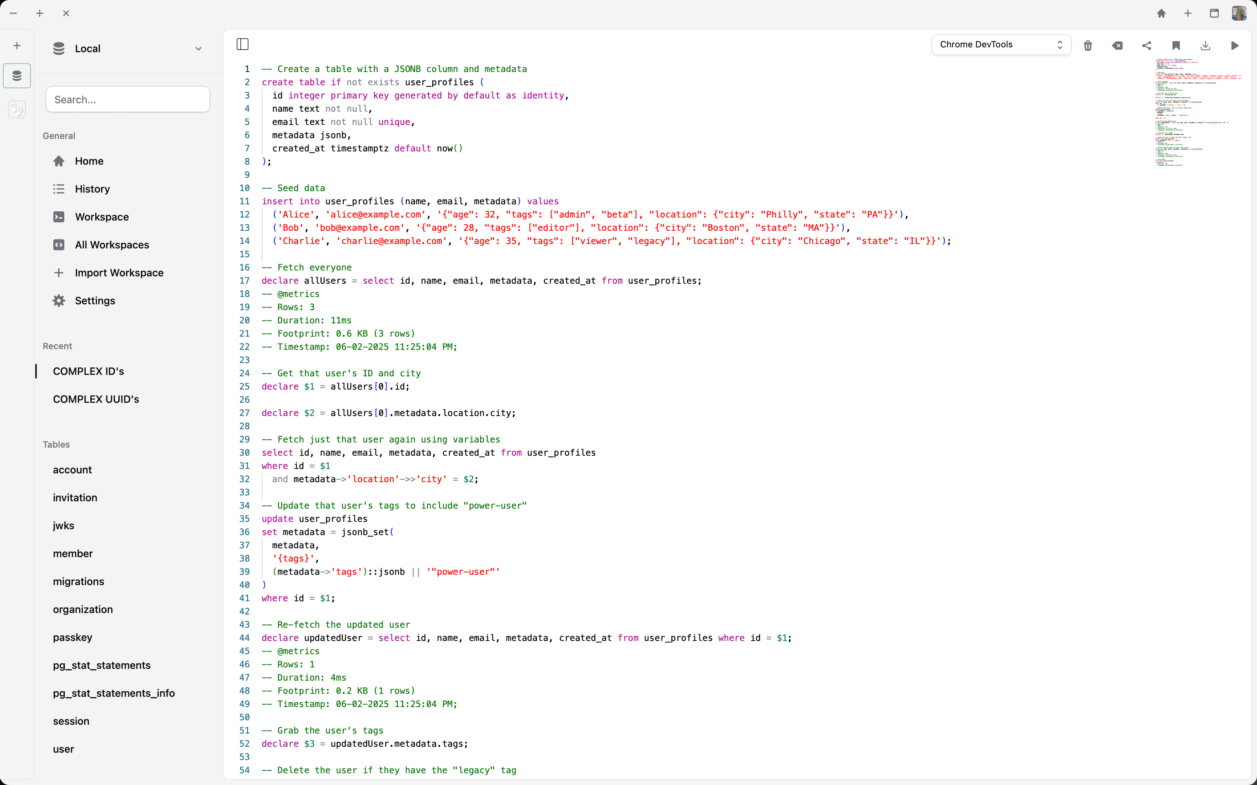Image resolution: width=1257 pixels, height=785 pixels.
Task: Open the user avatar profile picture
Action: 1239,14
